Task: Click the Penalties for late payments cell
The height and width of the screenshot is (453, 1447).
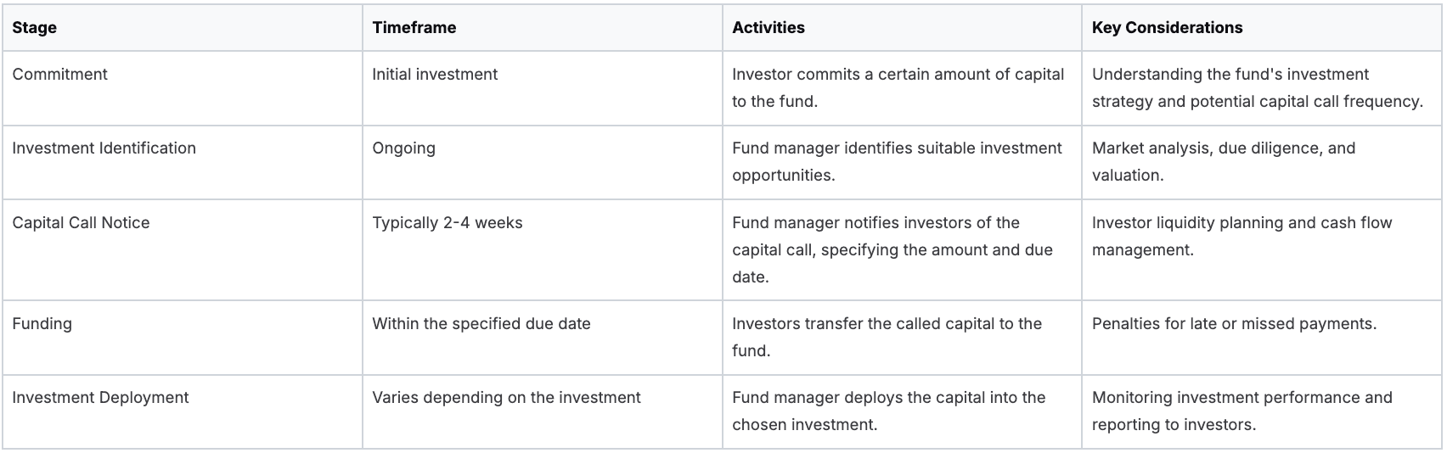Action: [1234, 324]
